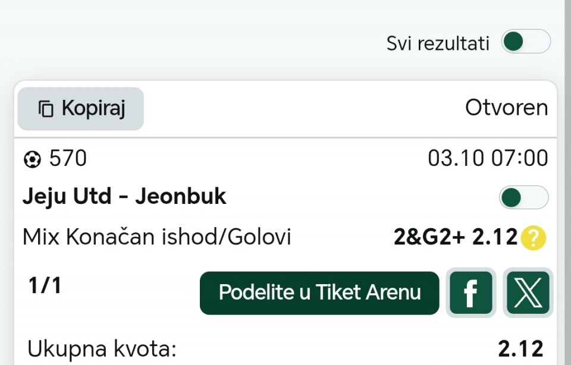The height and width of the screenshot is (365, 571).
Task: Select the Otvoren ticket status
Action: (506, 108)
